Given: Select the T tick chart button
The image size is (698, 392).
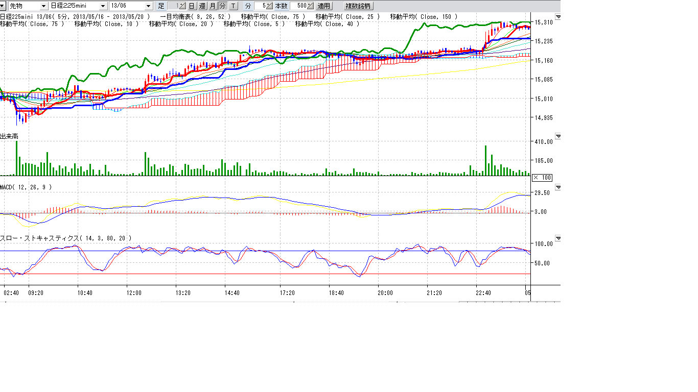Looking at the screenshot, I should click(x=233, y=6).
